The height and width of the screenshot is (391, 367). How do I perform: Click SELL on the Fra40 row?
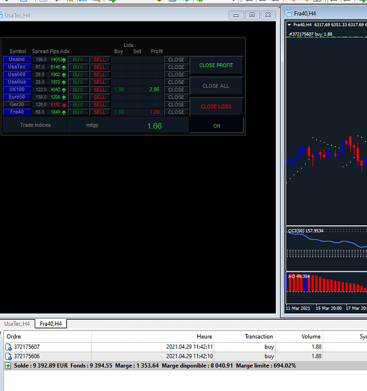tap(100, 112)
